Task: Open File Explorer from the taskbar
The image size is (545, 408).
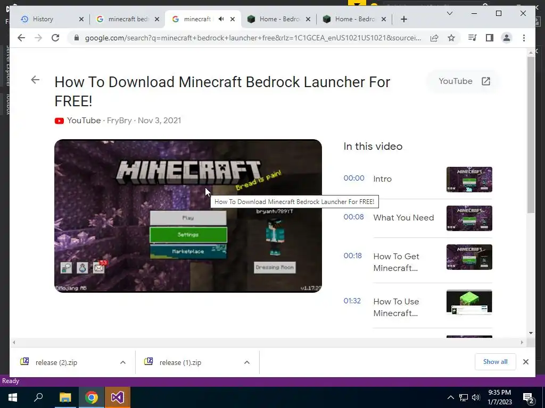Action: pyautogui.click(x=65, y=397)
